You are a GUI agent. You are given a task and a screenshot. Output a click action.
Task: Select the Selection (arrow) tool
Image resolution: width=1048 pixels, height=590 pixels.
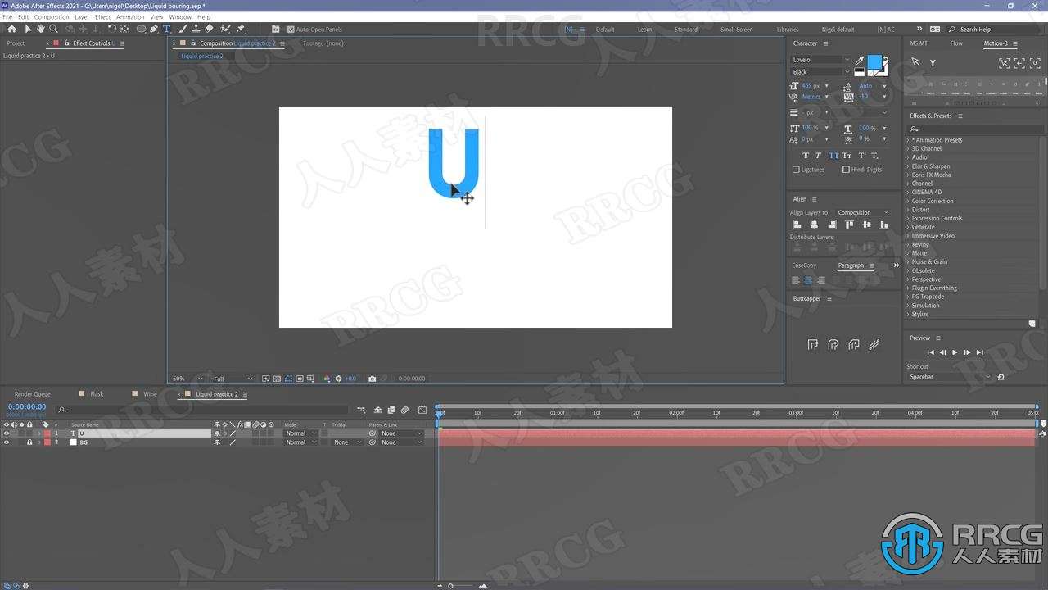tap(28, 29)
